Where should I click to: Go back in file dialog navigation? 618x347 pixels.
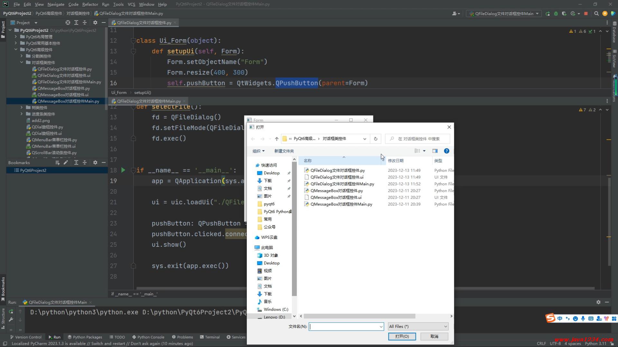click(253, 139)
